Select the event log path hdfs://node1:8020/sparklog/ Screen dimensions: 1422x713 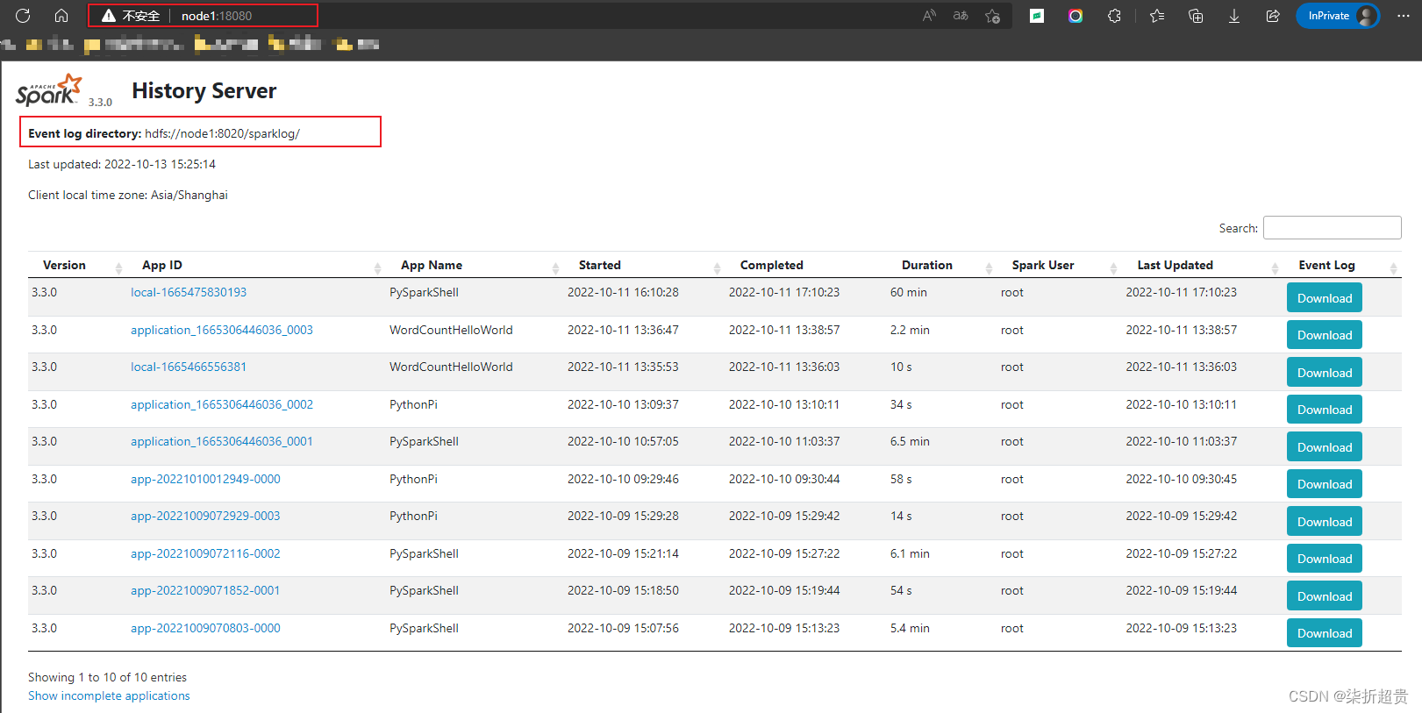tap(222, 133)
